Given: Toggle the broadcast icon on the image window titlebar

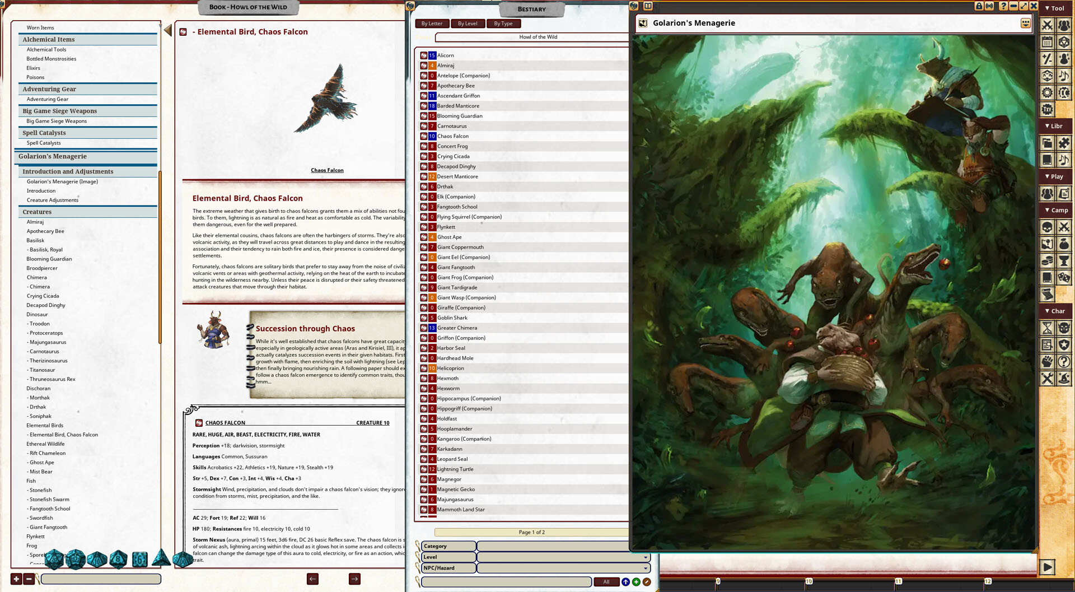Looking at the screenshot, I should (x=989, y=6).
